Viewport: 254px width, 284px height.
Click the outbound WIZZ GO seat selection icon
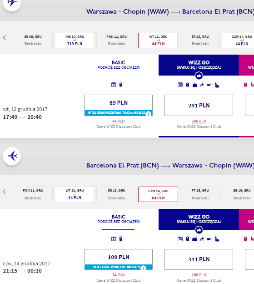point(217,85)
